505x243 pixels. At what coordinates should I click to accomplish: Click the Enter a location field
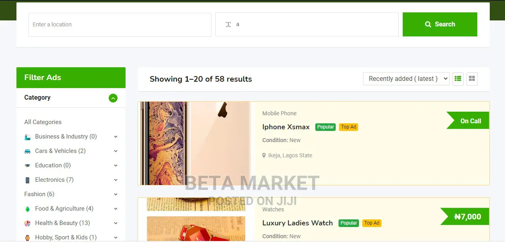click(x=120, y=25)
